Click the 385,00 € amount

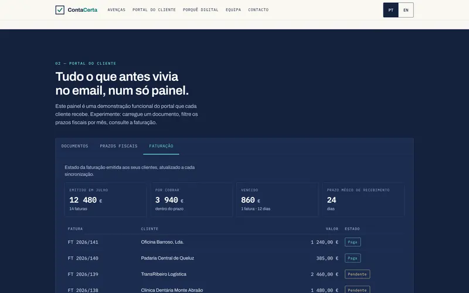[x=327, y=258]
